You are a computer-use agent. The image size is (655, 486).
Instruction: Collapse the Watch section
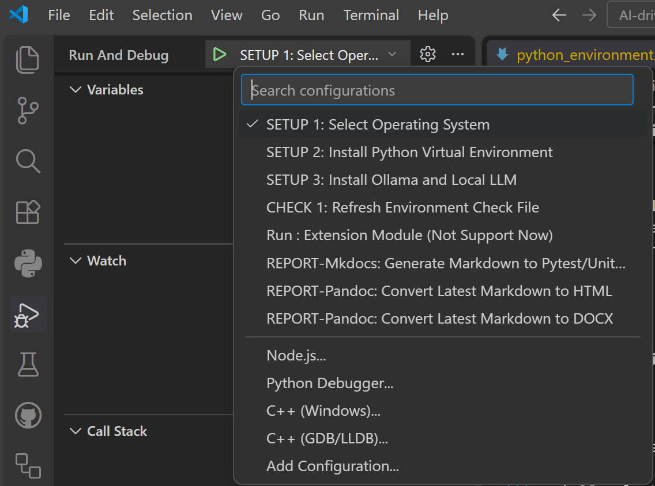[x=98, y=261]
